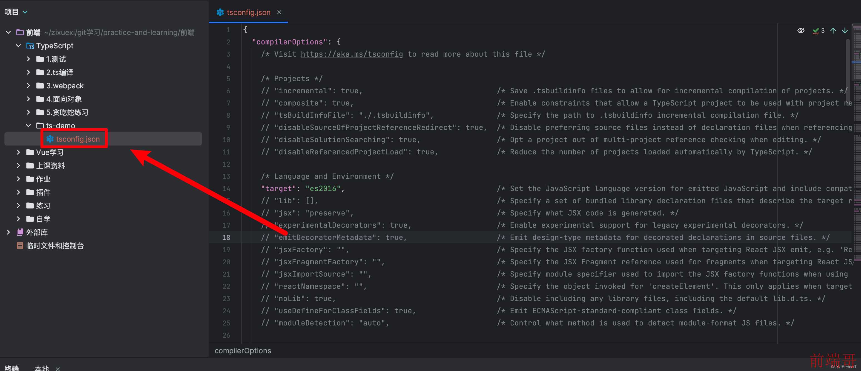Select the 作业 folder row
This screenshot has height=371, width=861.
[x=103, y=179]
